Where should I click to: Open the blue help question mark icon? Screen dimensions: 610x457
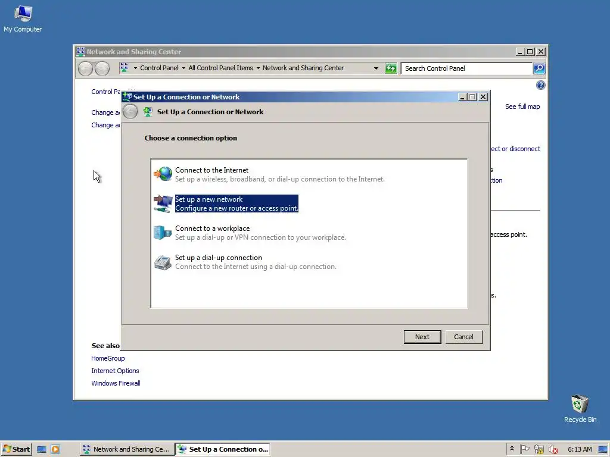pyautogui.click(x=540, y=85)
